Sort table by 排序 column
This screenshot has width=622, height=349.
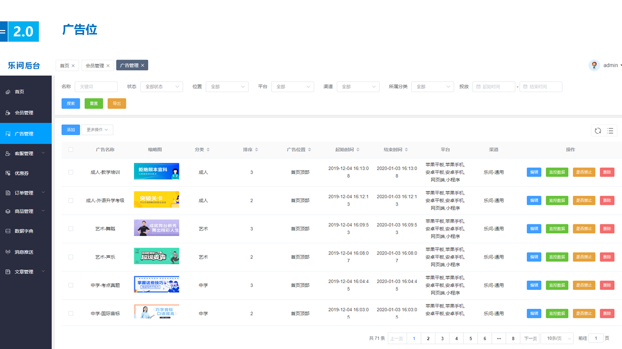click(x=257, y=150)
